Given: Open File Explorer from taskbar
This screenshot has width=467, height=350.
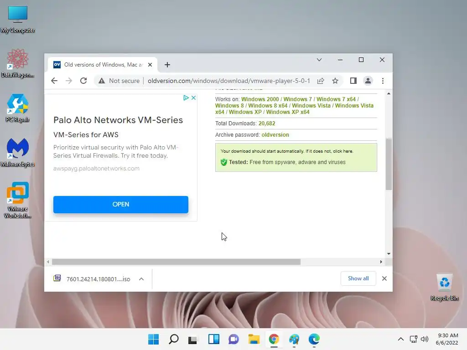Looking at the screenshot, I should coord(254,339).
